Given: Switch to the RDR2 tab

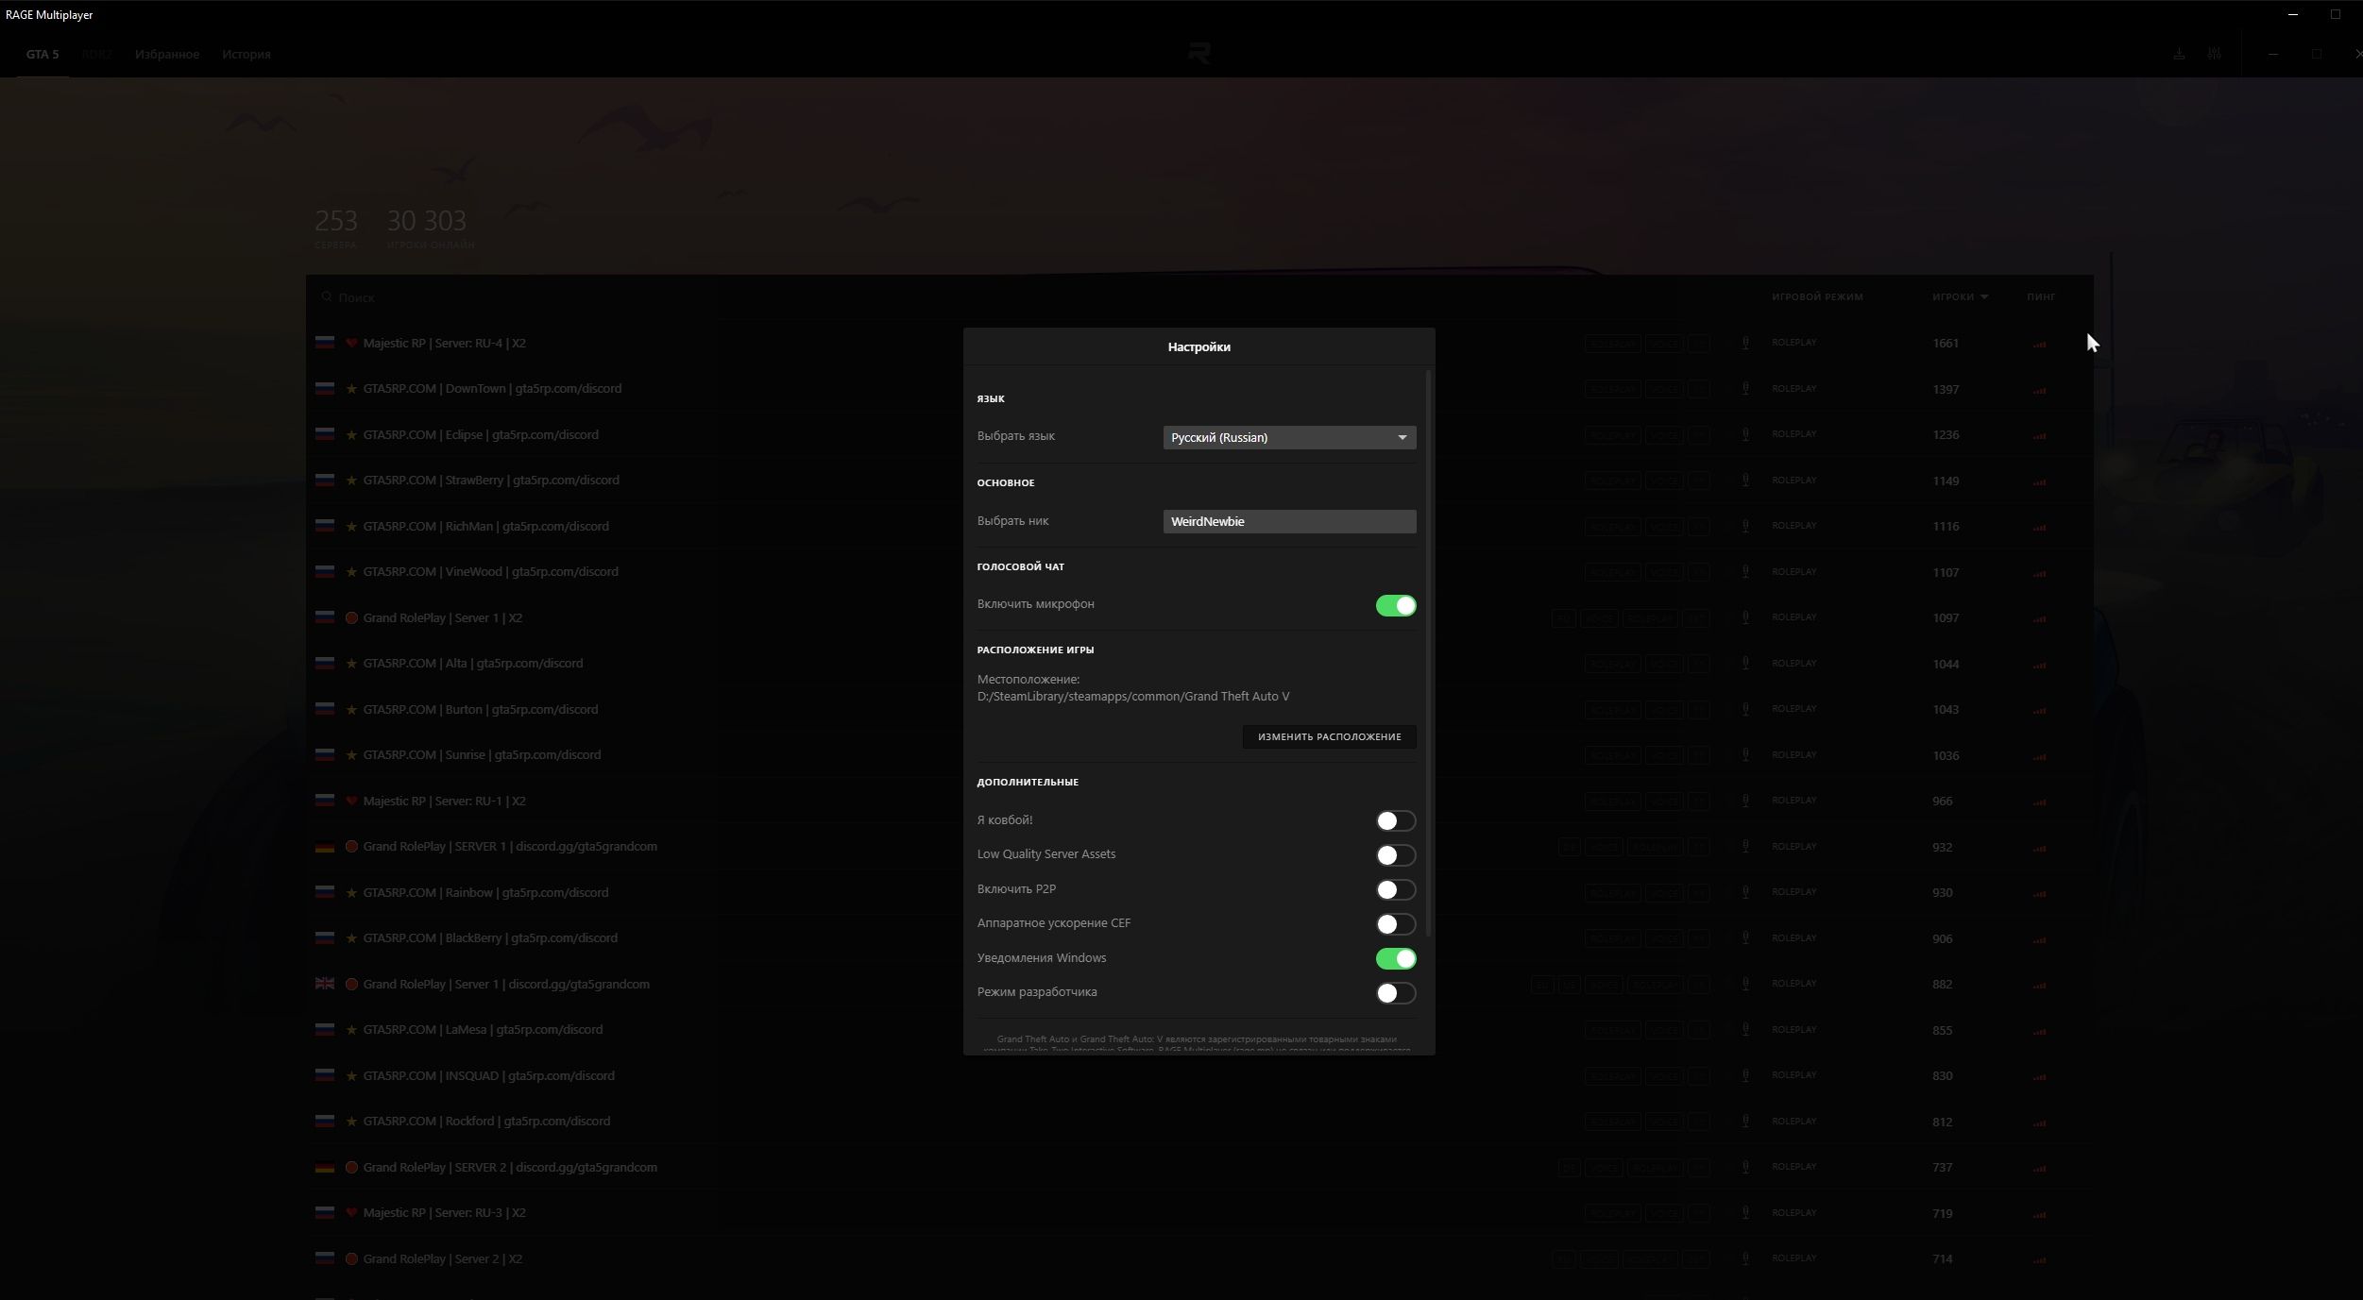Looking at the screenshot, I should click(96, 54).
